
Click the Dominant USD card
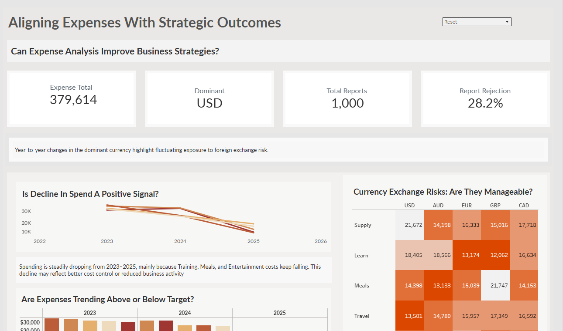(x=209, y=98)
